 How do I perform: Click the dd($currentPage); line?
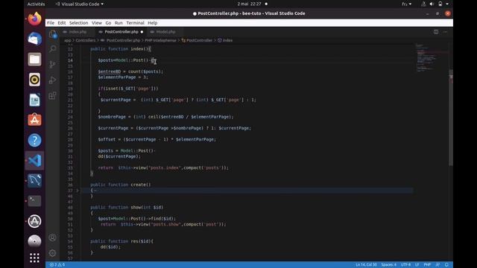tap(119, 156)
